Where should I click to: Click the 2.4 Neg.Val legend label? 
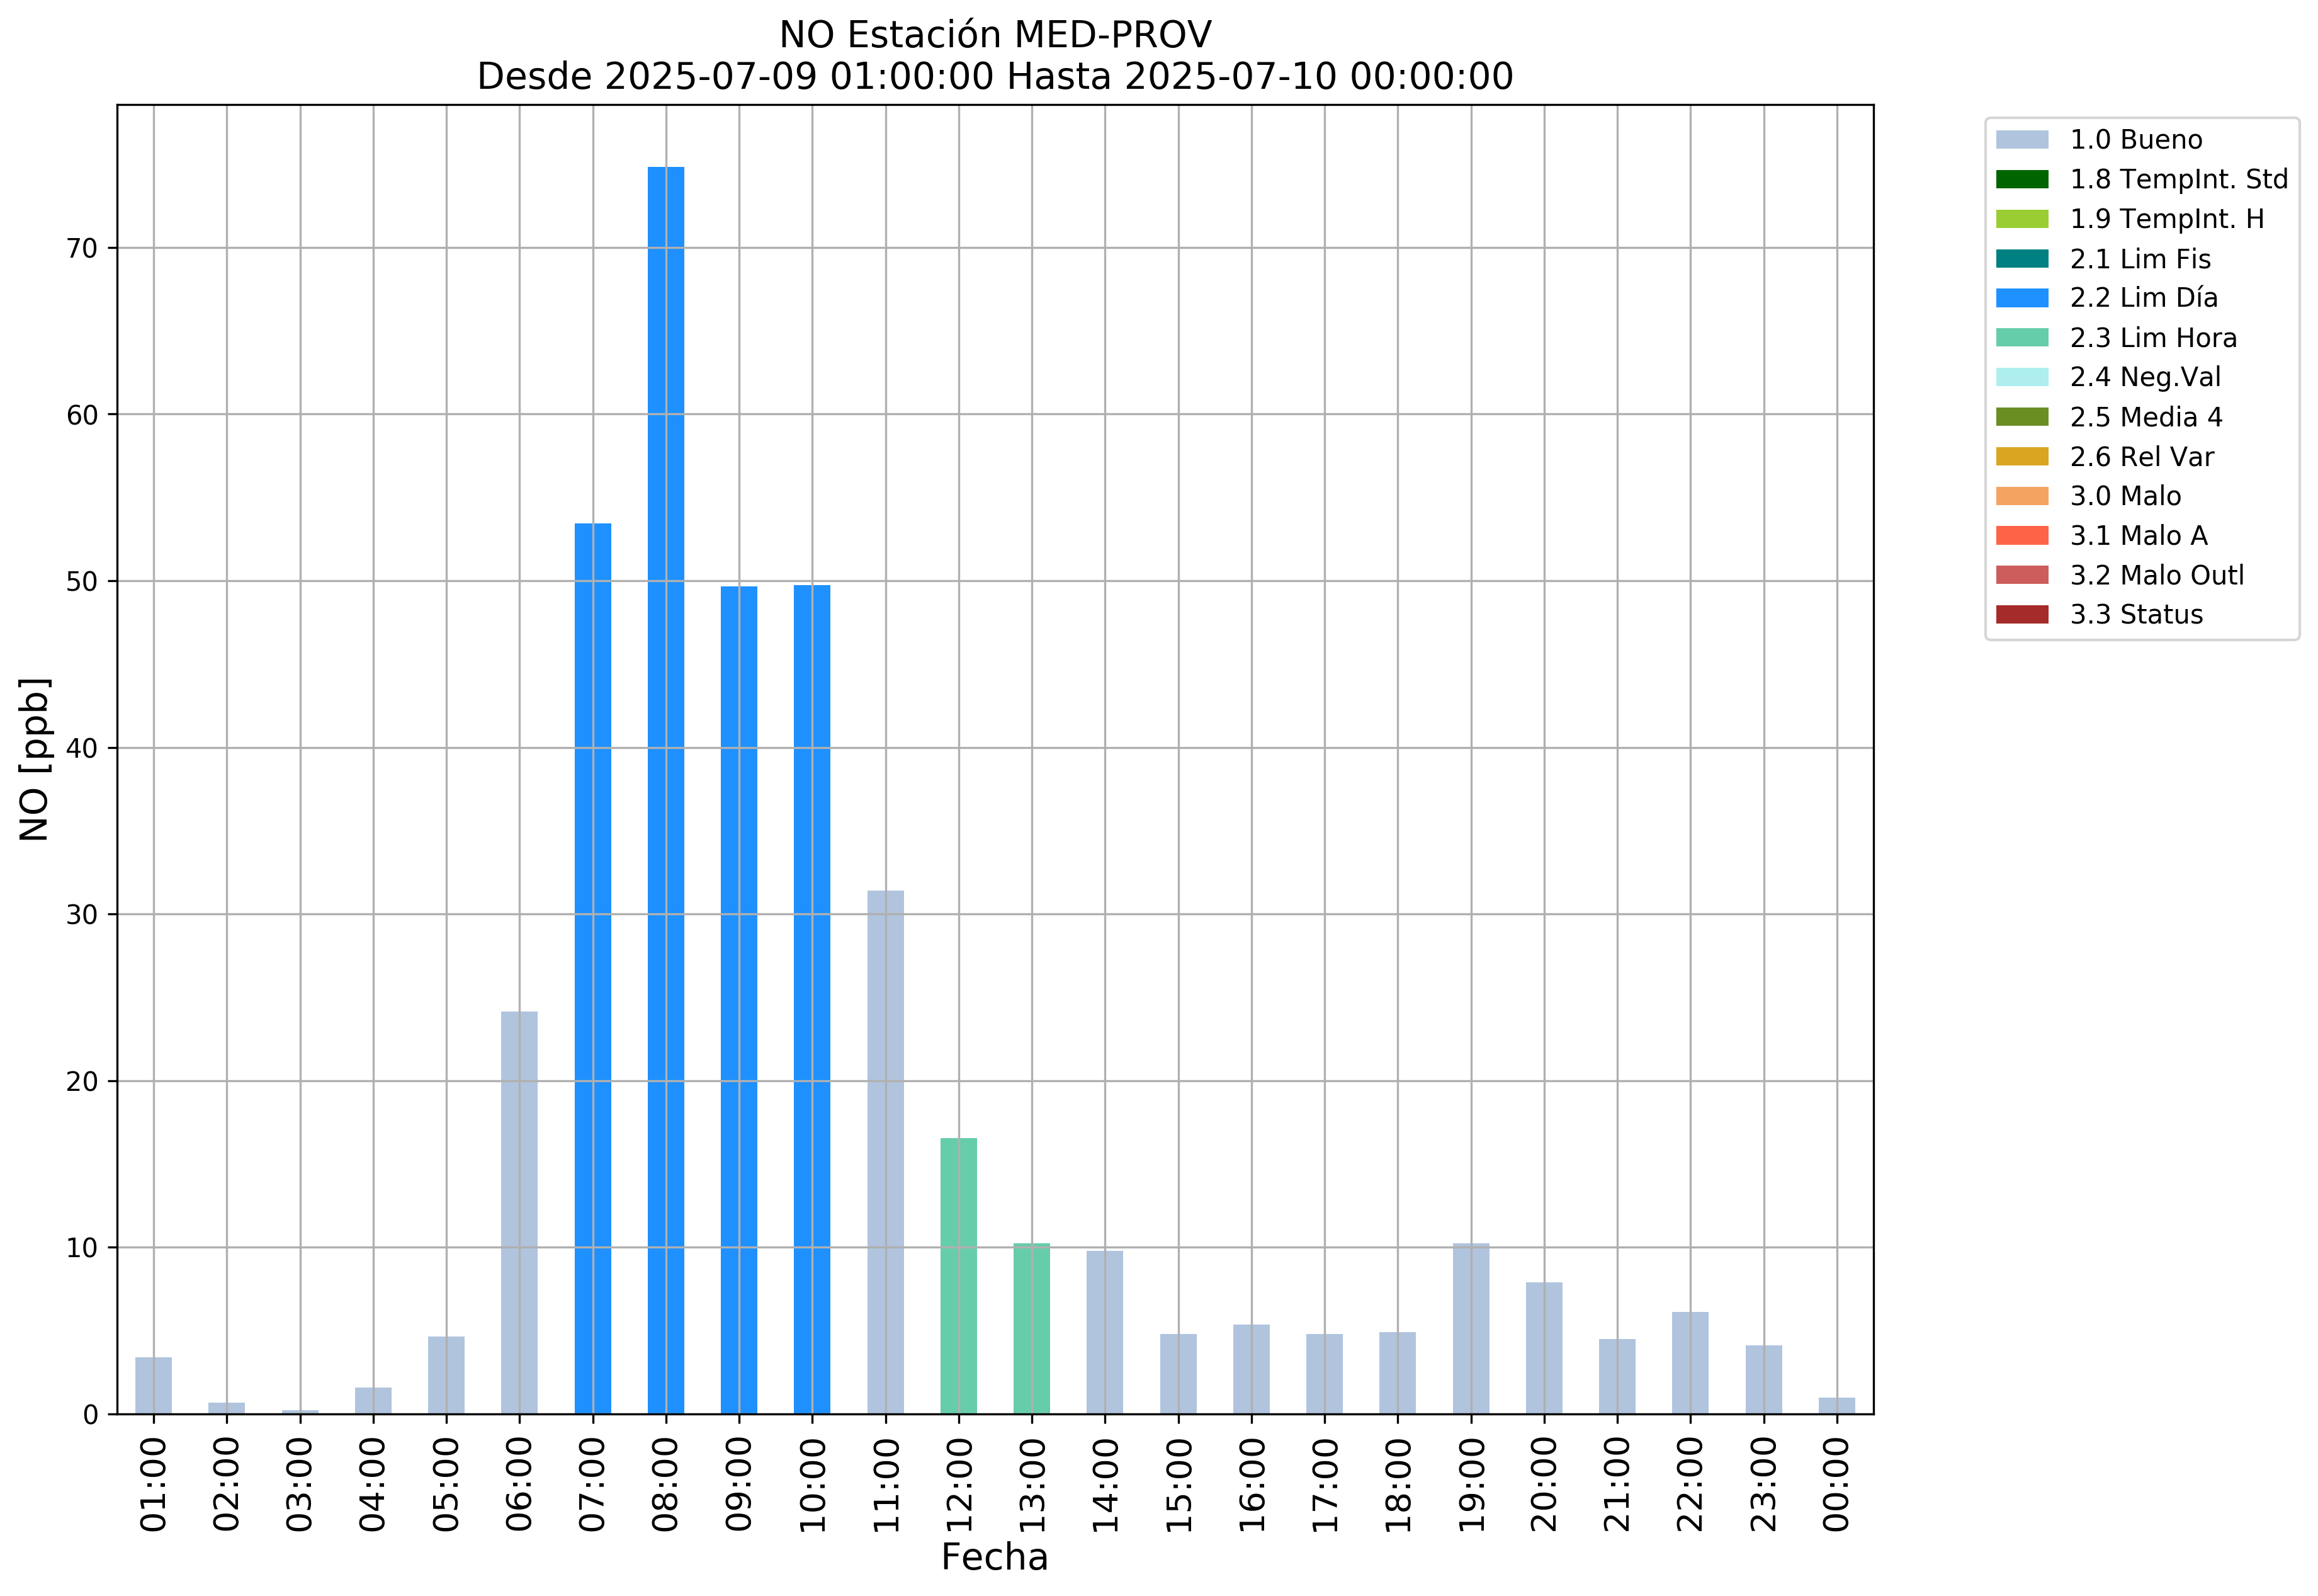tap(2145, 377)
